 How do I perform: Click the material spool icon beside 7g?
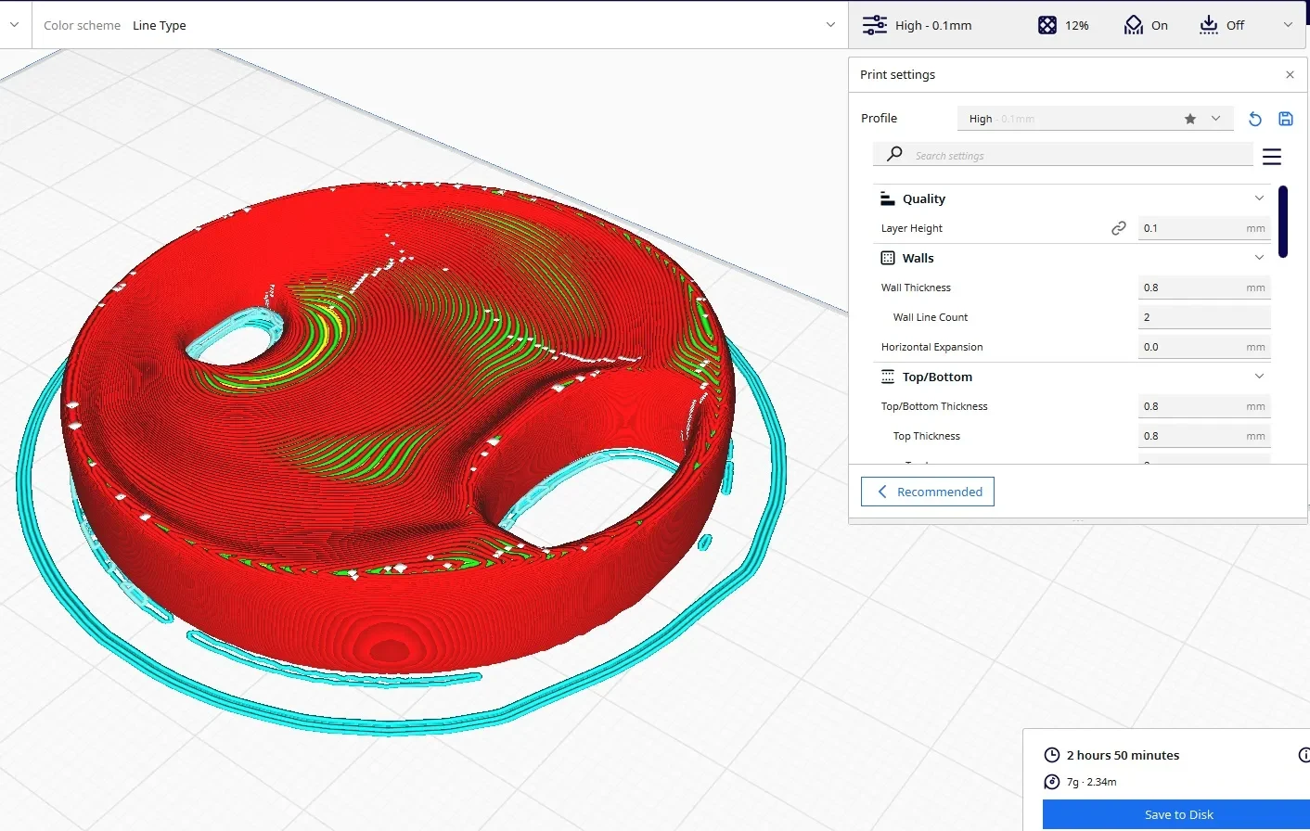pyautogui.click(x=1052, y=782)
